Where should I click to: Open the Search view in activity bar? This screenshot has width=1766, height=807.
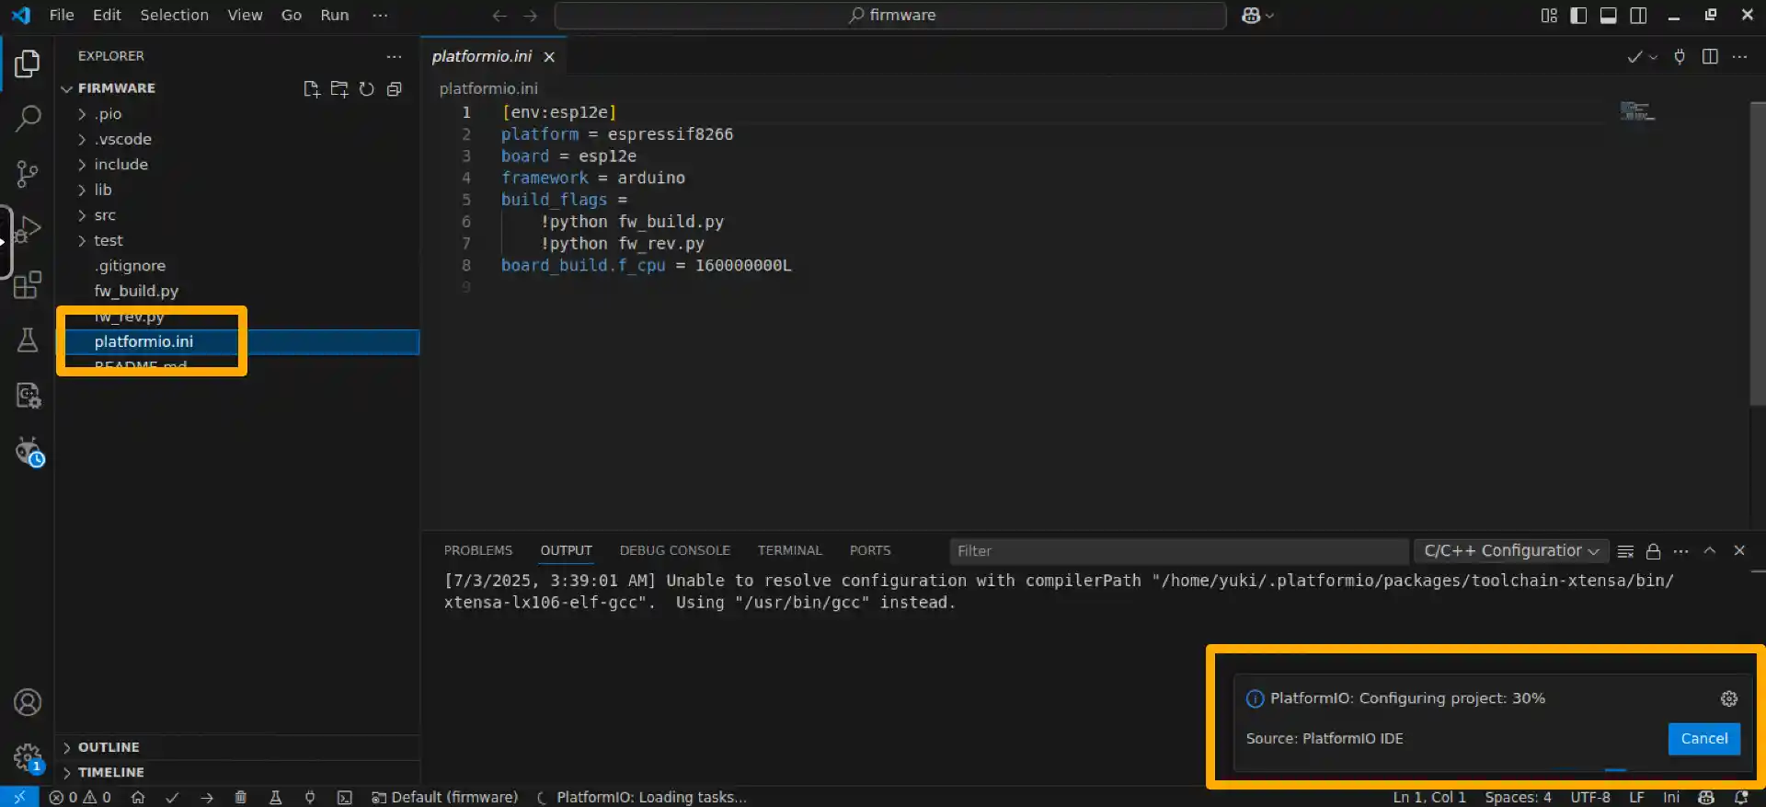(x=28, y=118)
